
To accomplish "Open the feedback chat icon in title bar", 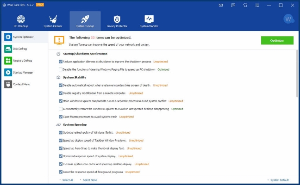I will tap(233, 5).
